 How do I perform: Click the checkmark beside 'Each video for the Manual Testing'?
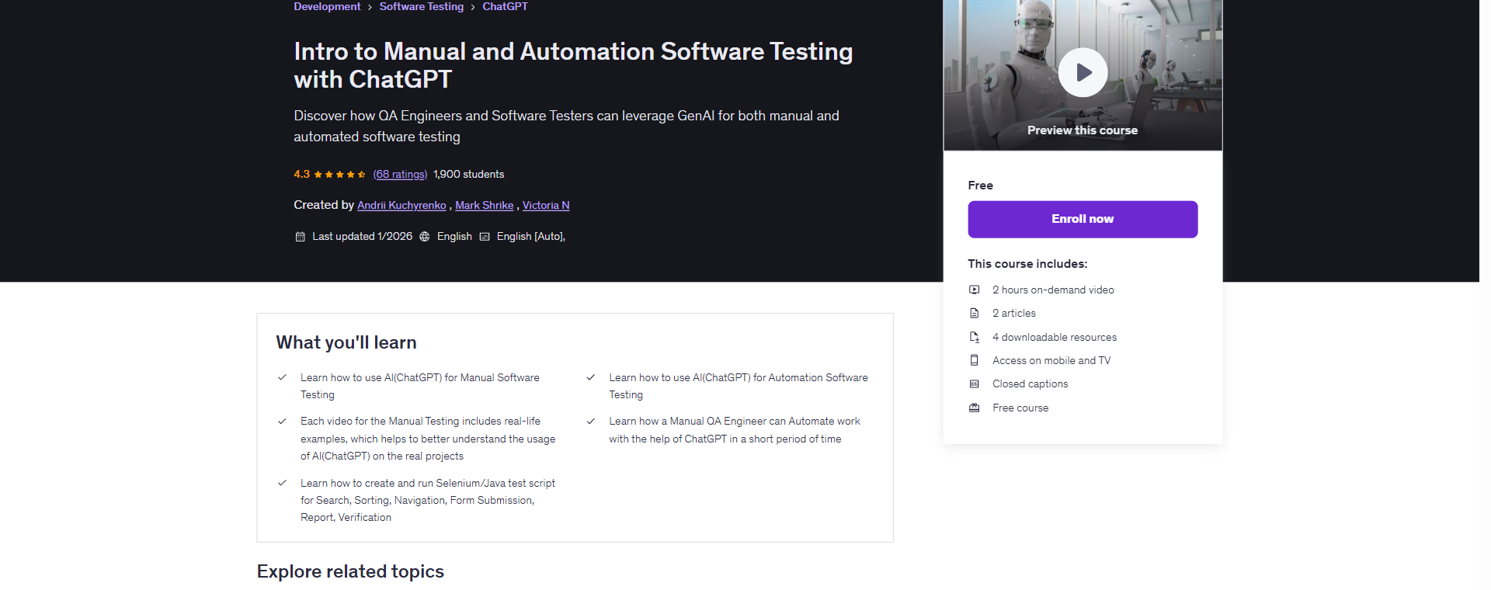[282, 421]
